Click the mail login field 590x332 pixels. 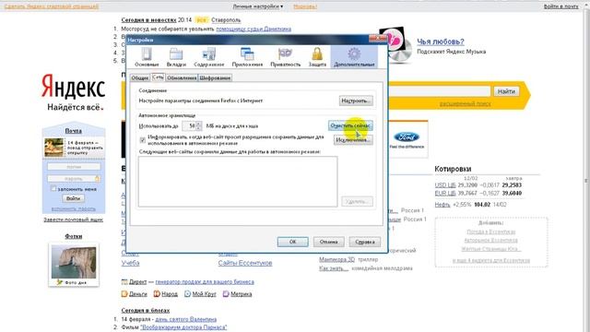pyautogui.click(x=74, y=166)
